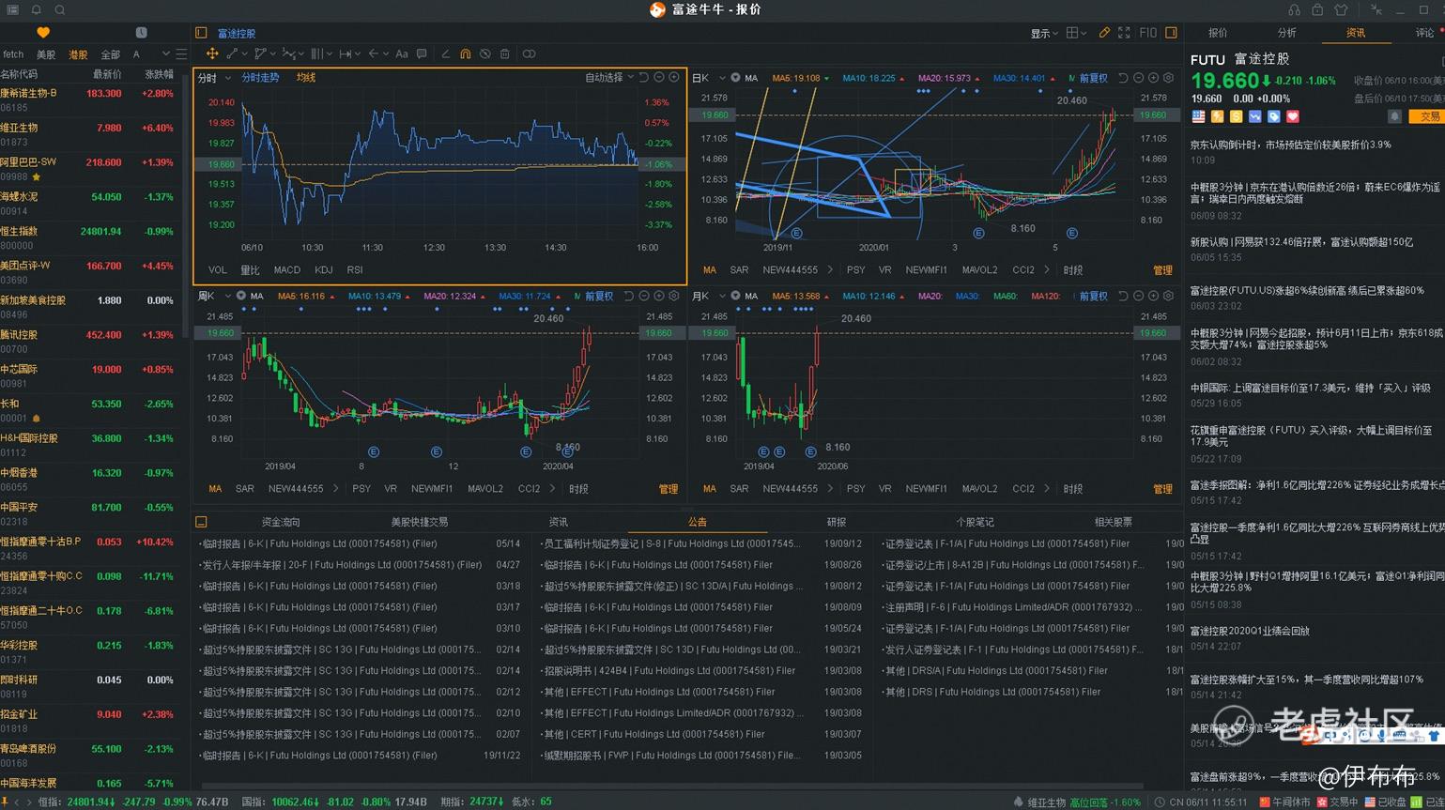The width and height of the screenshot is (1445, 810).
Task: Toggle the right sidebar panel icon
Action: (x=1171, y=33)
